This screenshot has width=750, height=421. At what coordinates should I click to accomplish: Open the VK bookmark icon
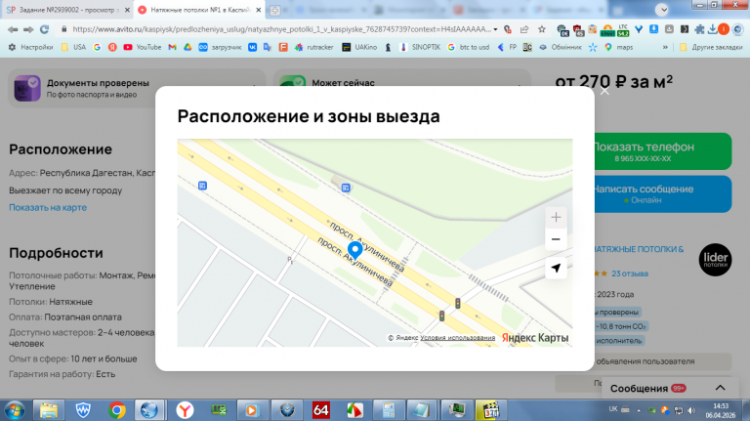253,47
